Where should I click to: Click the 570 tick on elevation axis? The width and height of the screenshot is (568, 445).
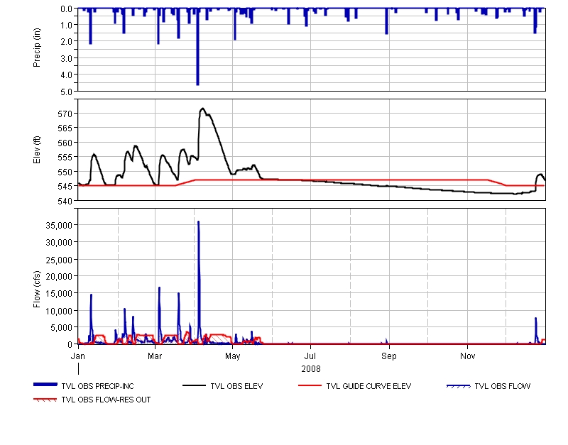tap(65, 114)
